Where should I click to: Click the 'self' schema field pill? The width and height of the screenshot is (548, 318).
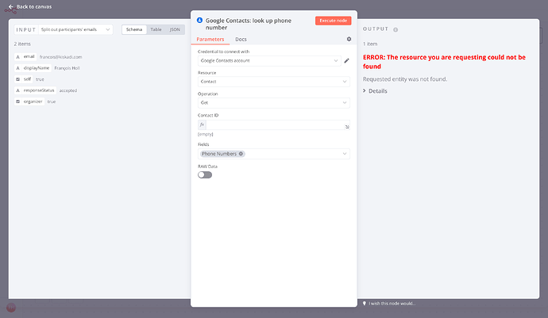(x=24, y=79)
